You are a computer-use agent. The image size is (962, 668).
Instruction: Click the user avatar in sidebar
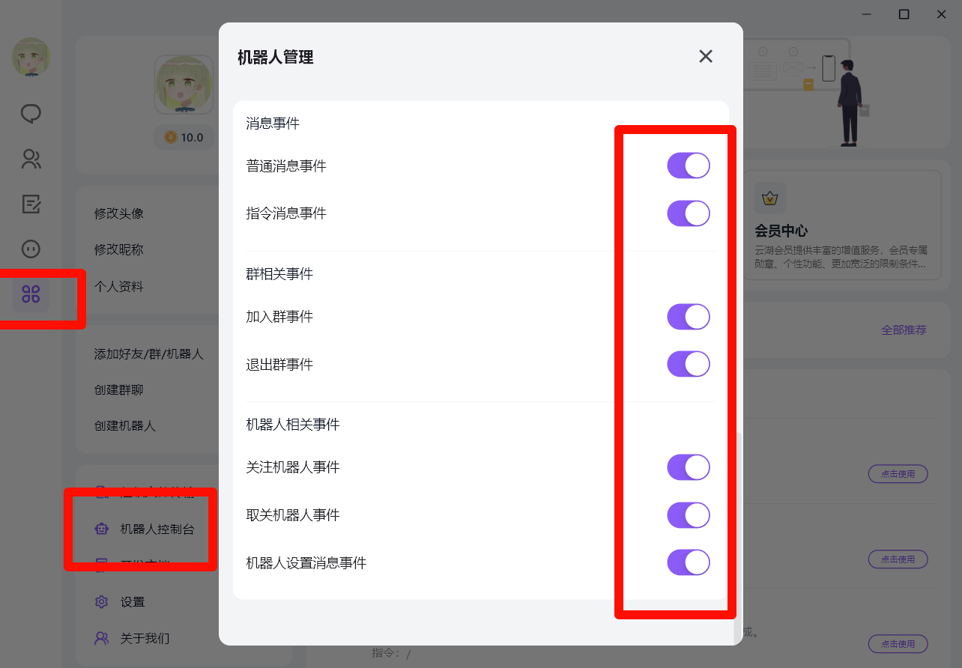(31, 57)
